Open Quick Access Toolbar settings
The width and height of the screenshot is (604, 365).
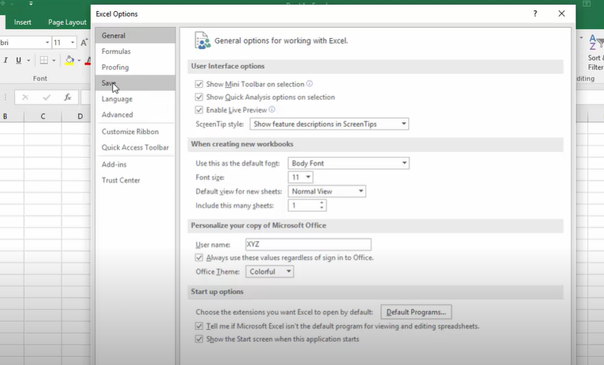pyautogui.click(x=135, y=148)
